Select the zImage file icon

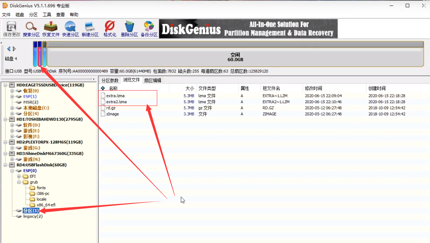(103, 114)
